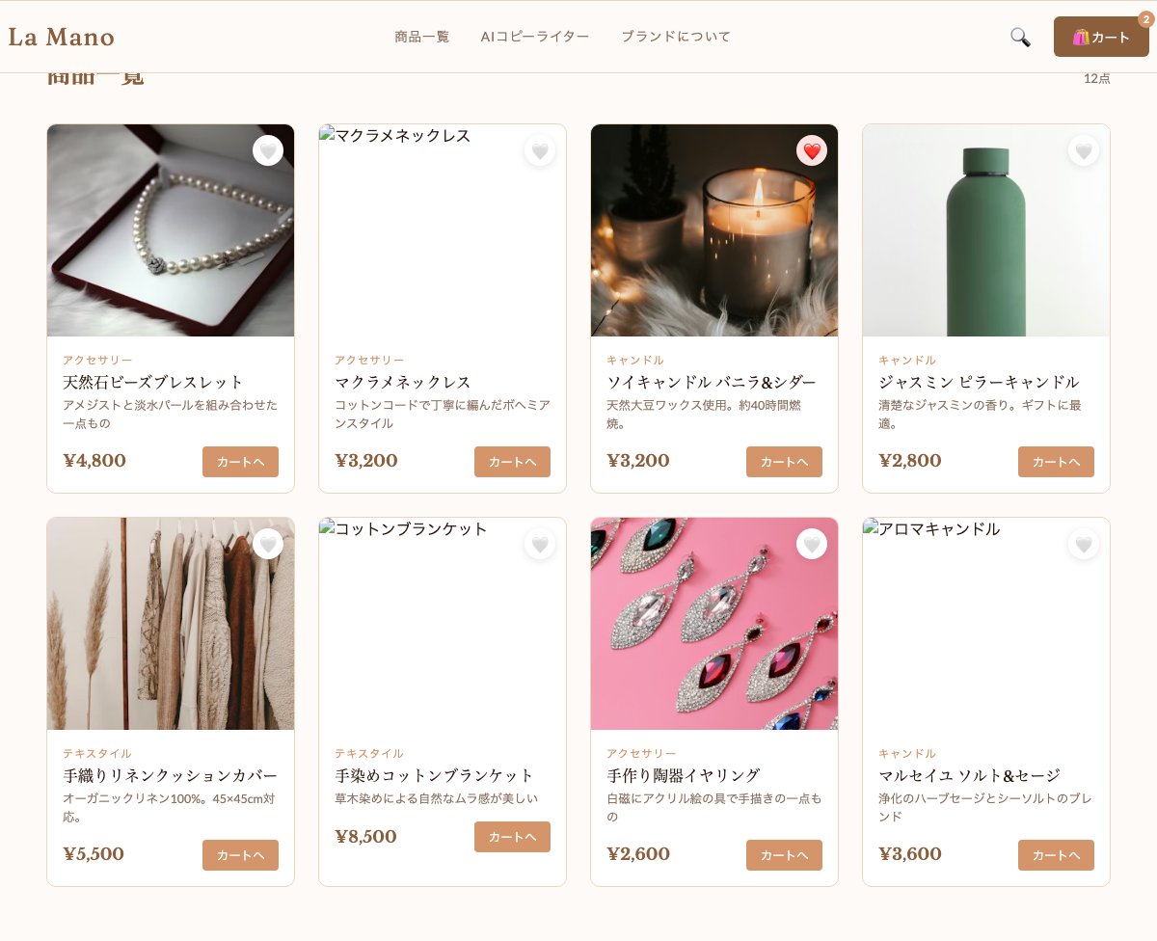The width and height of the screenshot is (1157, 941).
Task: Favorite ジャスミン ピラーキャンドル via its heart icon
Action: (x=1084, y=150)
